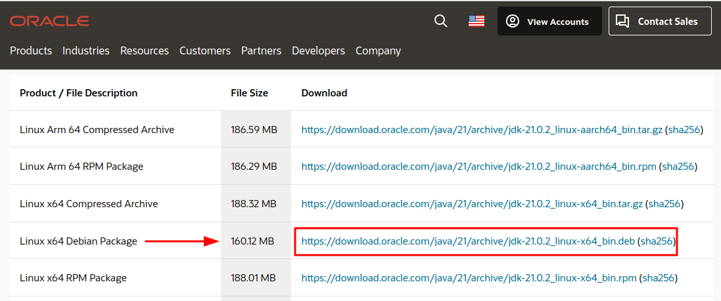Download the linux-aarch64_bin.tar.gz link
This screenshot has height=301, width=721.
point(482,130)
